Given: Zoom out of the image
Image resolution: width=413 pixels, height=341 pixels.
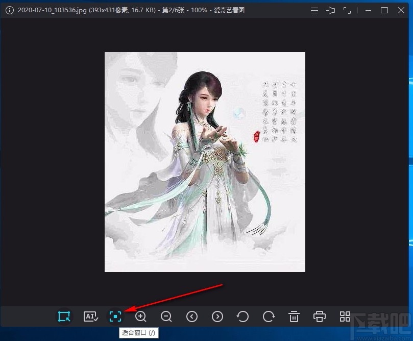Looking at the screenshot, I should pos(166,316).
